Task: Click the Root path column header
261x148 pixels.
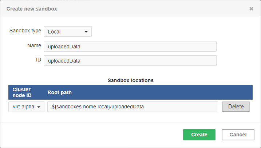Action: 60,92
